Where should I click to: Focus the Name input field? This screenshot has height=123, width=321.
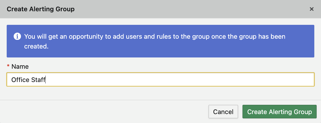coord(160,79)
